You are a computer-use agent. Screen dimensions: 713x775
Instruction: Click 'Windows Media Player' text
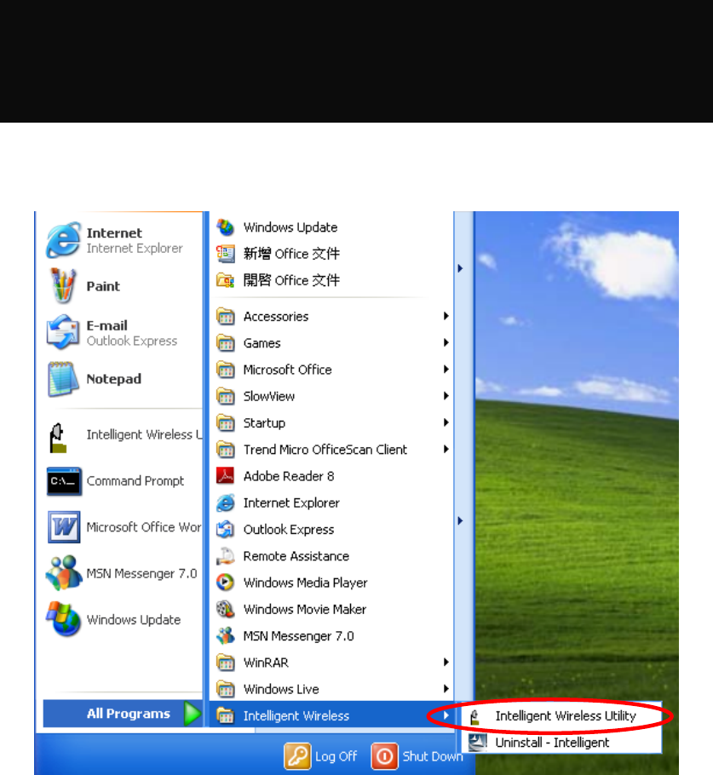point(306,583)
